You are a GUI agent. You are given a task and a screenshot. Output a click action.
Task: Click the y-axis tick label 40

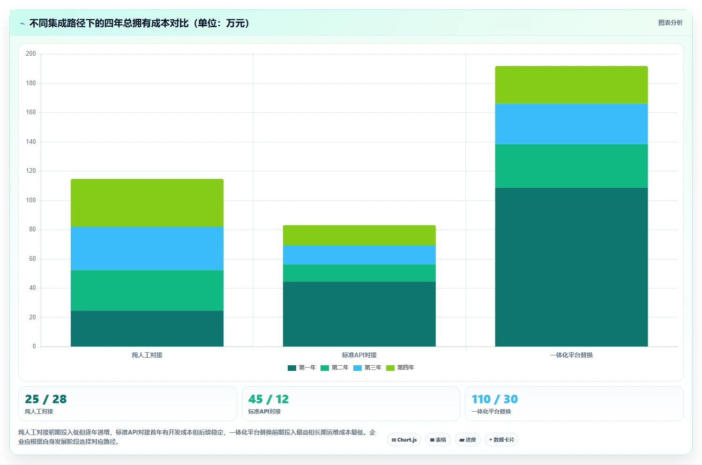[x=32, y=288]
